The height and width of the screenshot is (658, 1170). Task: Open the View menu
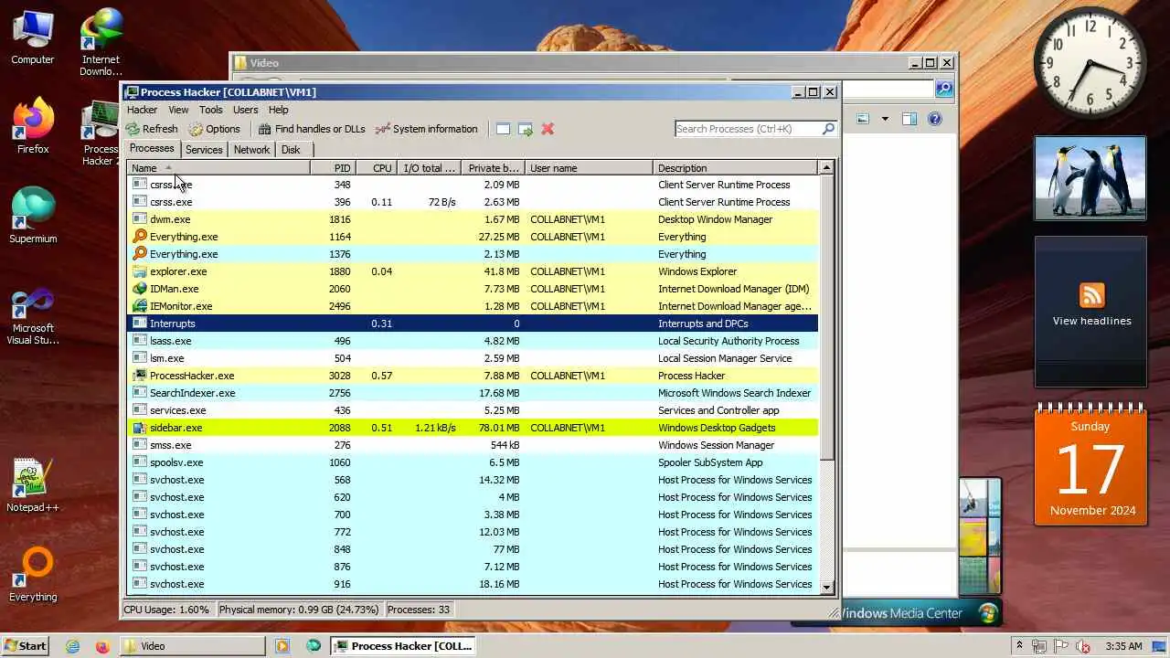click(178, 110)
